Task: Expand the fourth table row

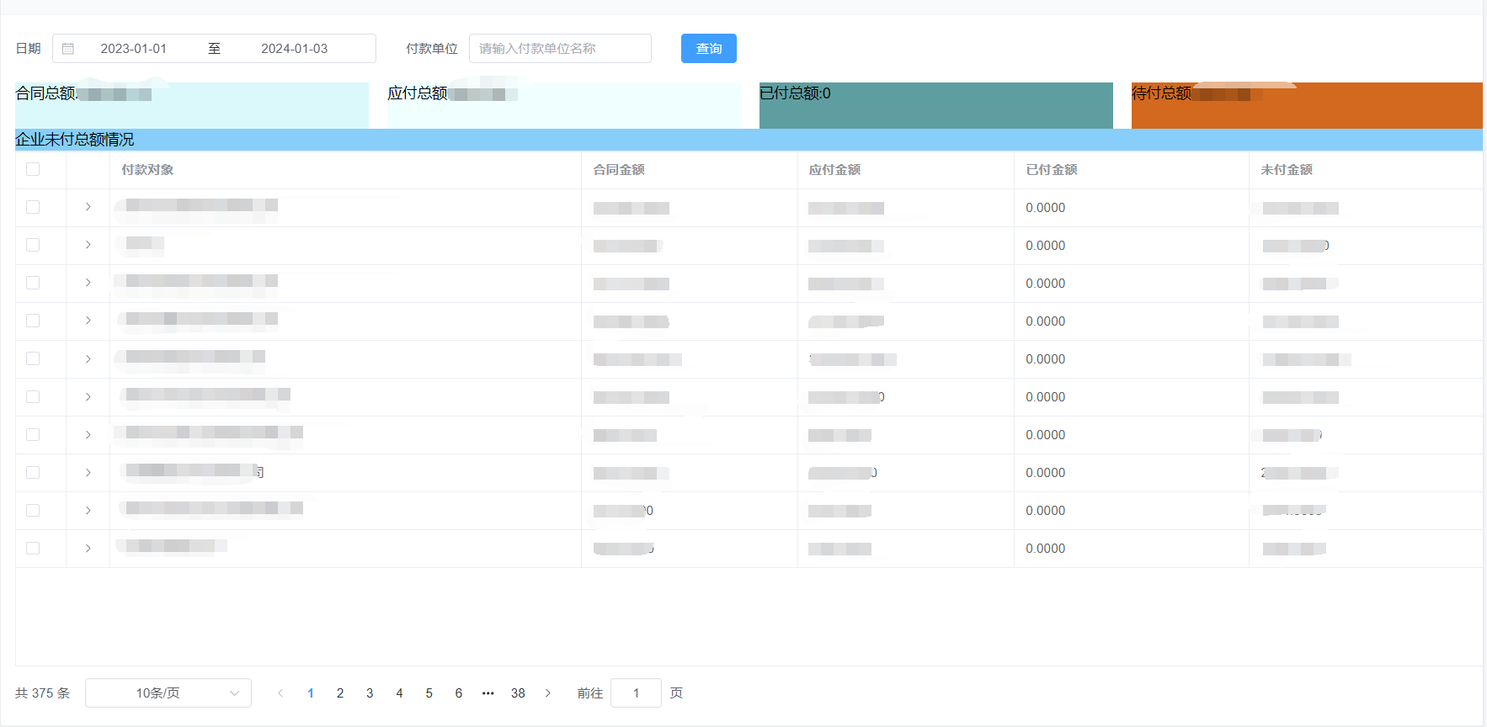Action: (x=88, y=321)
